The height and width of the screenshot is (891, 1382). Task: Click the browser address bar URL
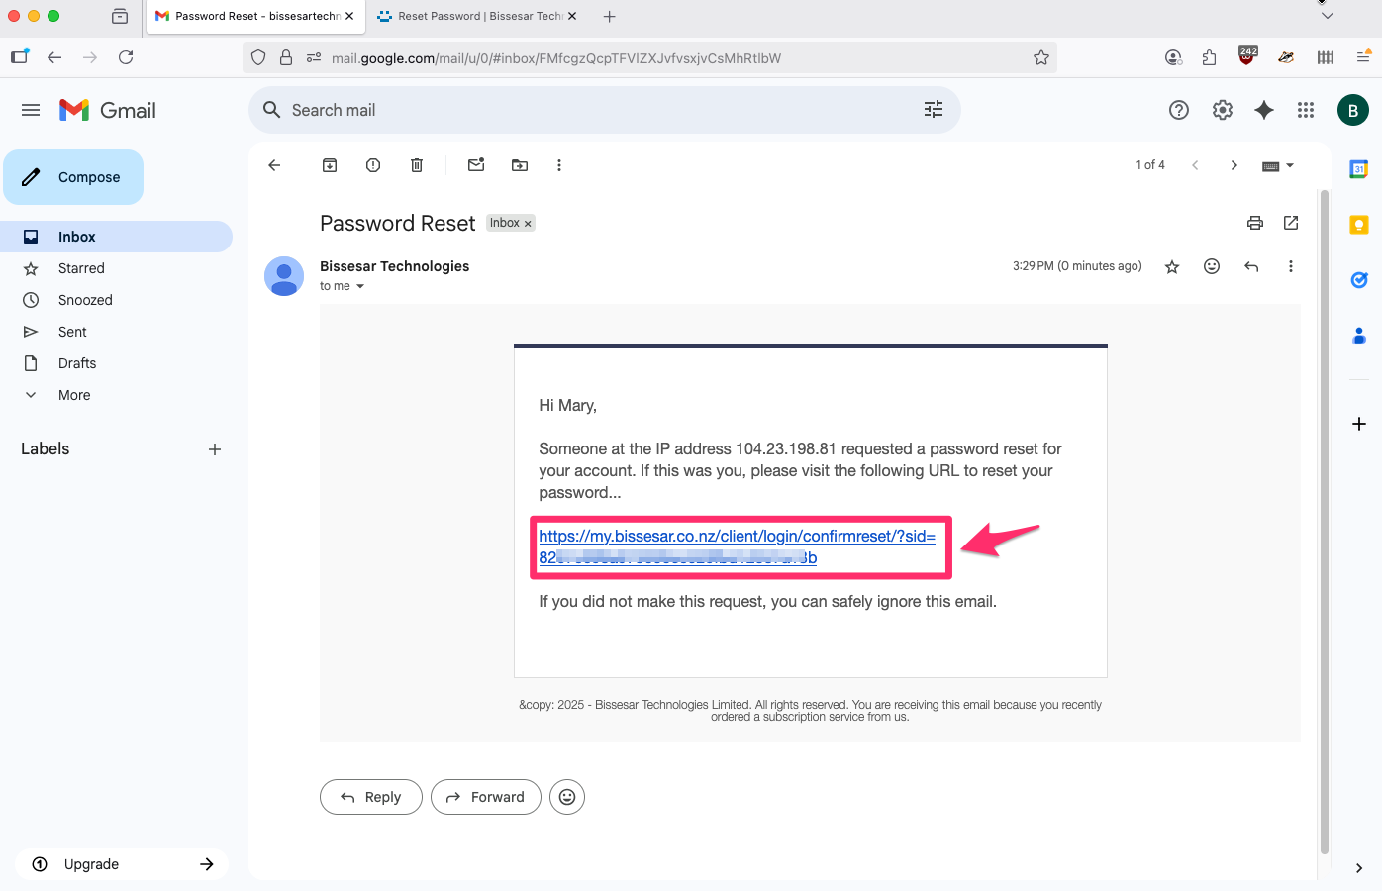(556, 58)
